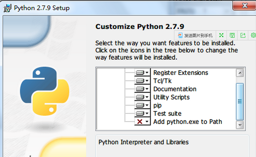256x157 pixels.
Task: Click the feature tree scroll up arrow
Action: pyautogui.click(x=240, y=73)
